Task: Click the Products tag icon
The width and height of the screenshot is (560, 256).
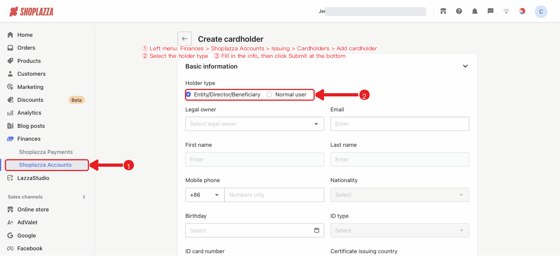Action: [10, 61]
